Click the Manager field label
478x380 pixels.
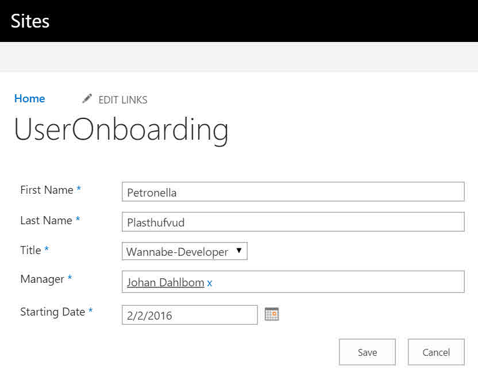coord(42,279)
